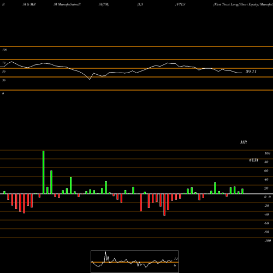Viewport: 273px width, 273px height.
Task: Click the '-100' label on MR axis
Action: [x=268, y=241]
